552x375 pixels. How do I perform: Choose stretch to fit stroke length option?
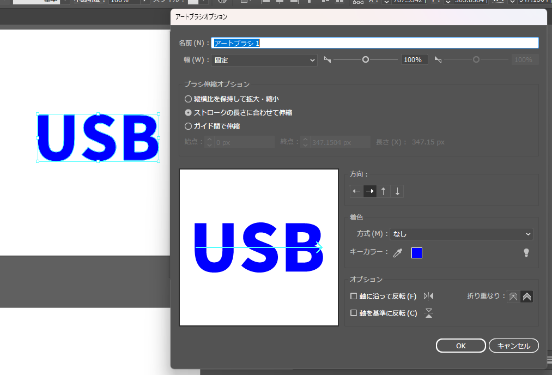189,113
